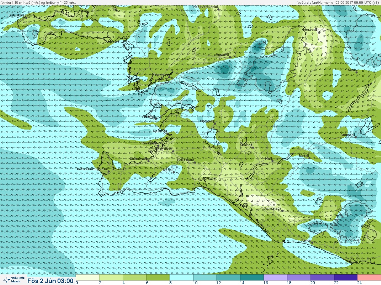Click the legend value 20
The height and width of the screenshot is (285, 381).
coord(312,283)
